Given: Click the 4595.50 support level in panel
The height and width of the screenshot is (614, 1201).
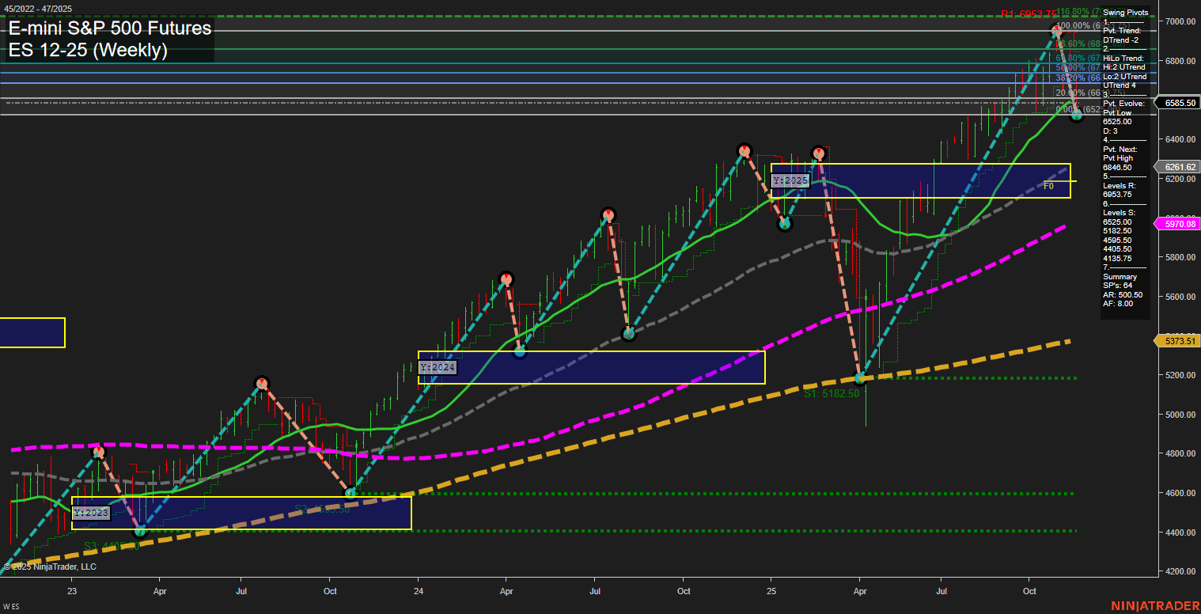Looking at the screenshot, I should click(1118, 240).
